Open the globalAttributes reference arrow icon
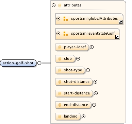The height and width of the screenshot is (124, 132). click(120, 22)
